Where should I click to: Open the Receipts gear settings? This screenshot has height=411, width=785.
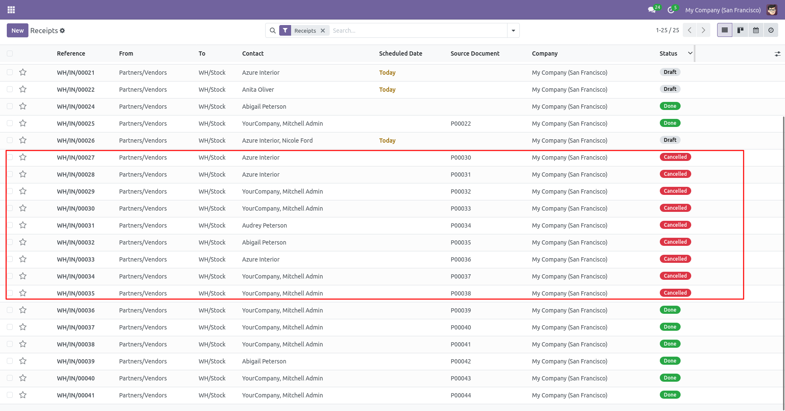click(62, 31)
